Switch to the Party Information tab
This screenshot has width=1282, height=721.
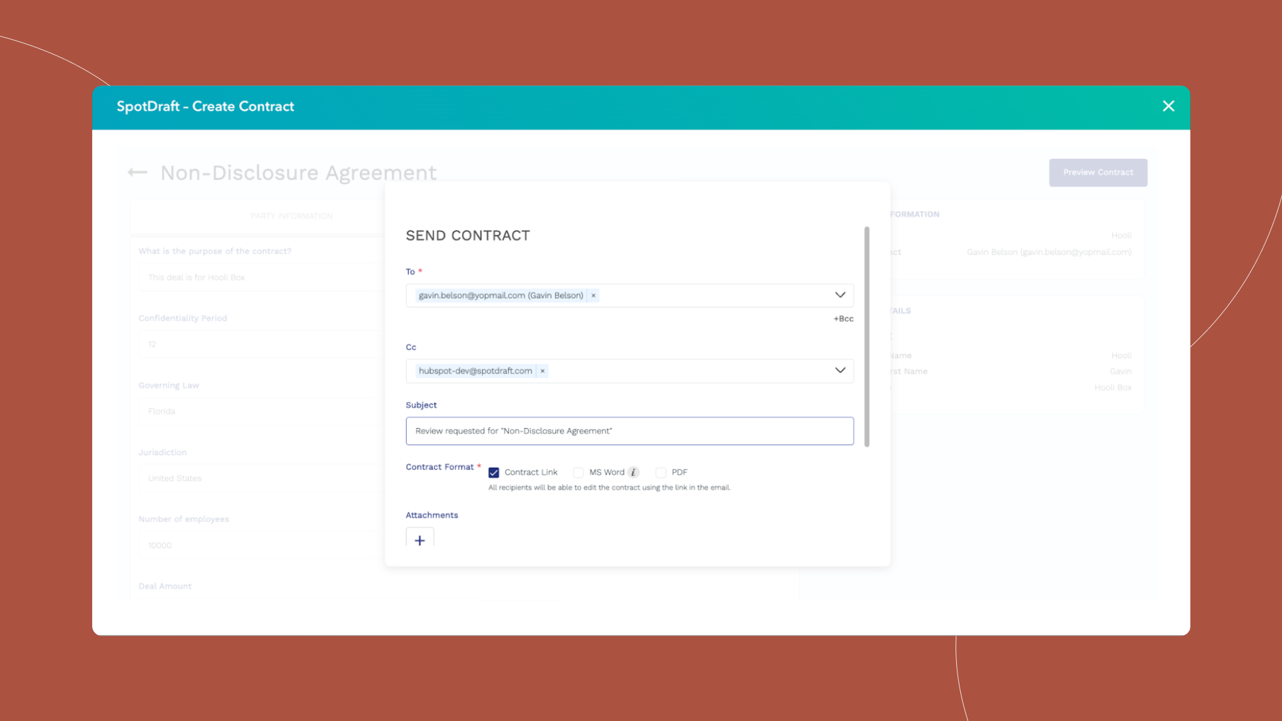[x=292, y=216]
